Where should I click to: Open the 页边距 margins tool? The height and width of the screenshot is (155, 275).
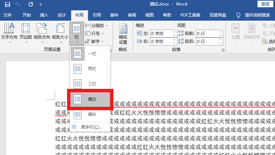point(25,32)
